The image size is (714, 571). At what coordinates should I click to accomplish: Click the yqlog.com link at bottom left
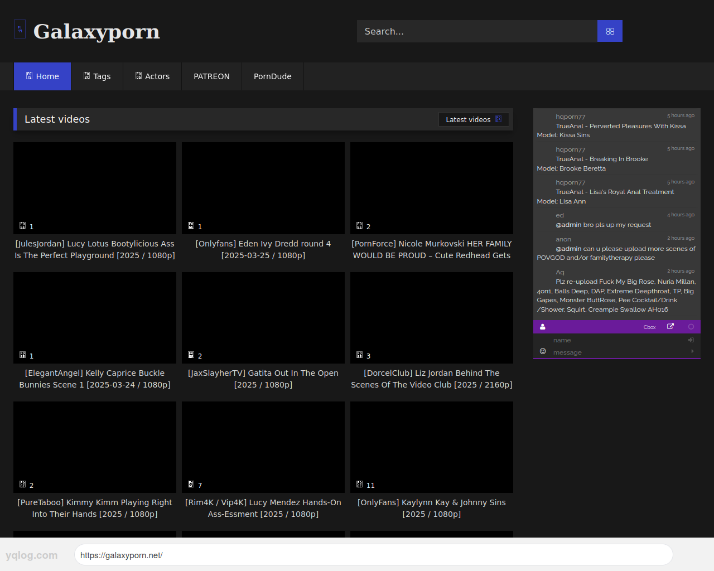coord(32,555)
